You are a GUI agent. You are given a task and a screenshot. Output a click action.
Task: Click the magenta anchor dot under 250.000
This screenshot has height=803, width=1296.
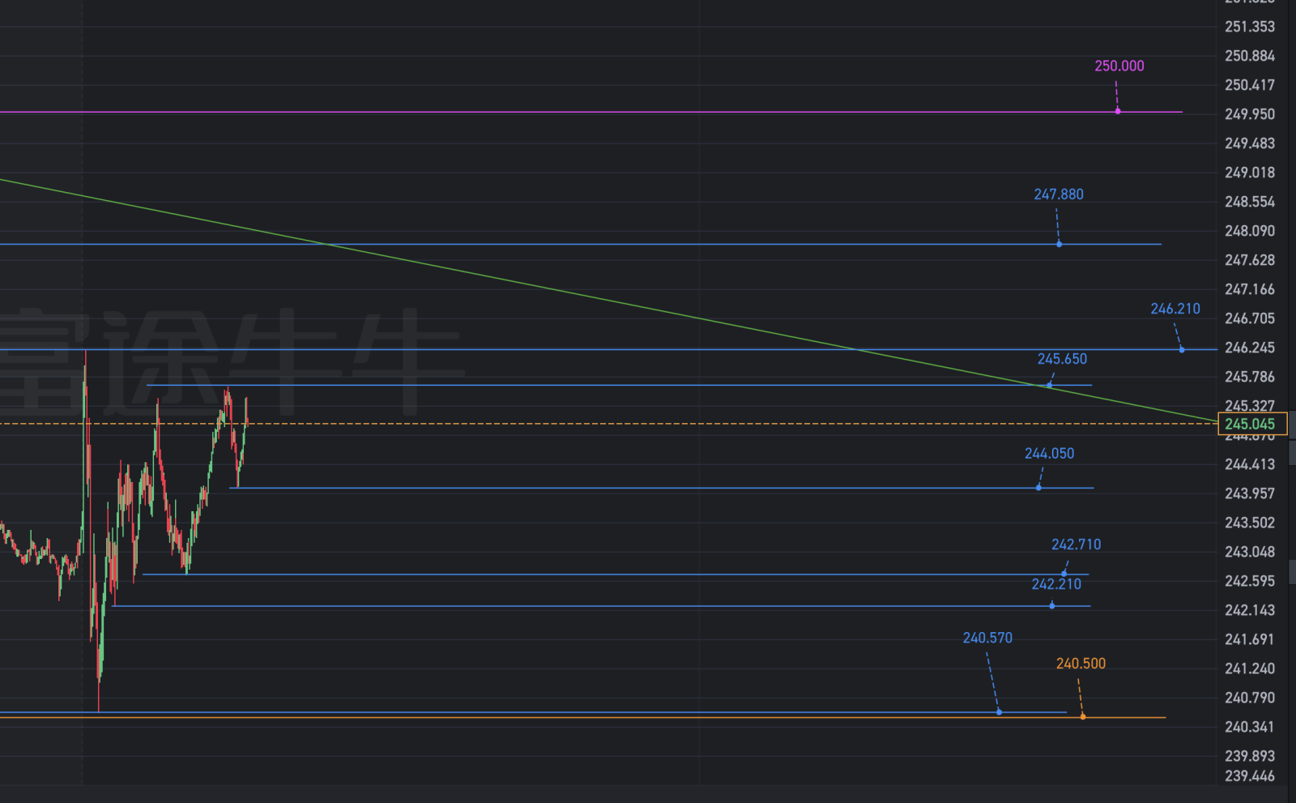tap(1118, 111)
